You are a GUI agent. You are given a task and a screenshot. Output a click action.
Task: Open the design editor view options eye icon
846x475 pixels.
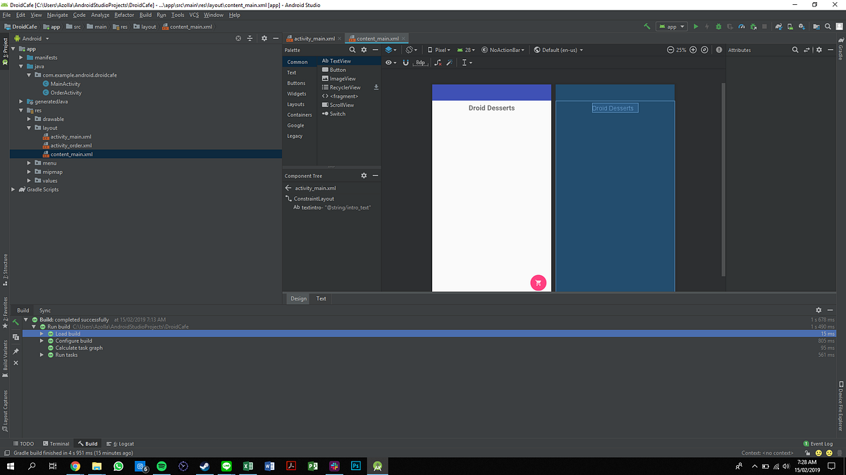click(388, 63)
